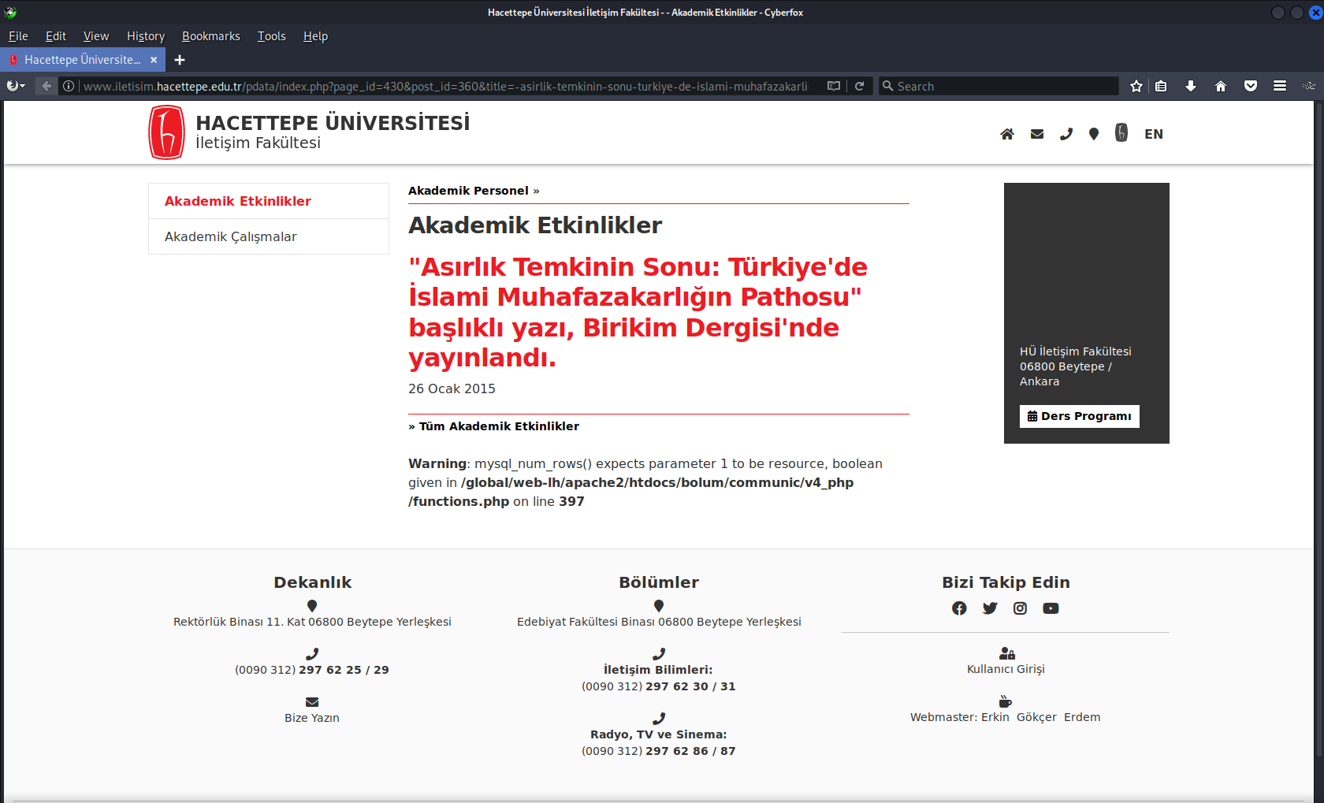Click the map marker icon in site header
Viewport: 1324px width, 803px height.
1094,134
